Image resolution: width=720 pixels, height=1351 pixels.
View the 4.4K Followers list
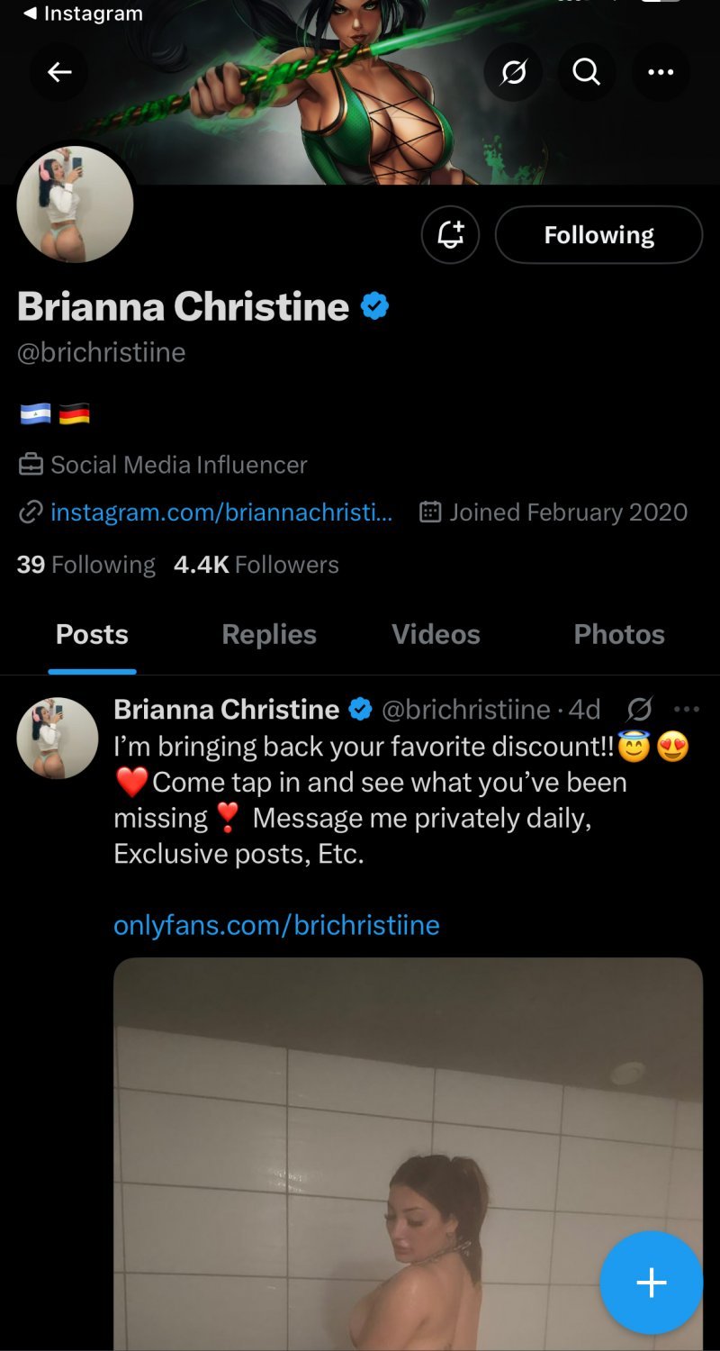(x=256, y=565)
